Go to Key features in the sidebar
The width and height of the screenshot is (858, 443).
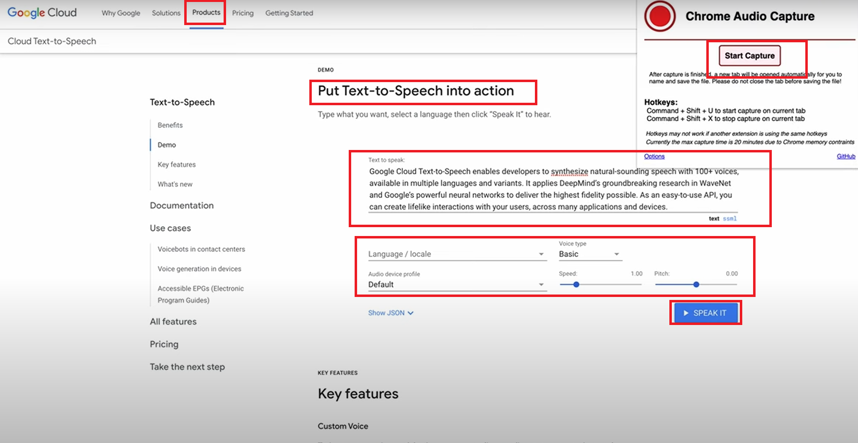point(176,165)
